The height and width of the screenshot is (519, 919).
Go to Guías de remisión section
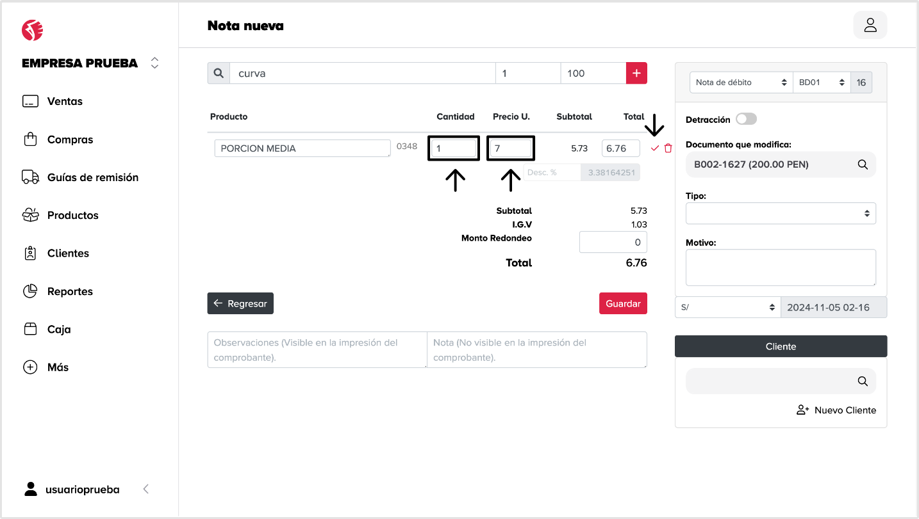click(x=92, y=177)
